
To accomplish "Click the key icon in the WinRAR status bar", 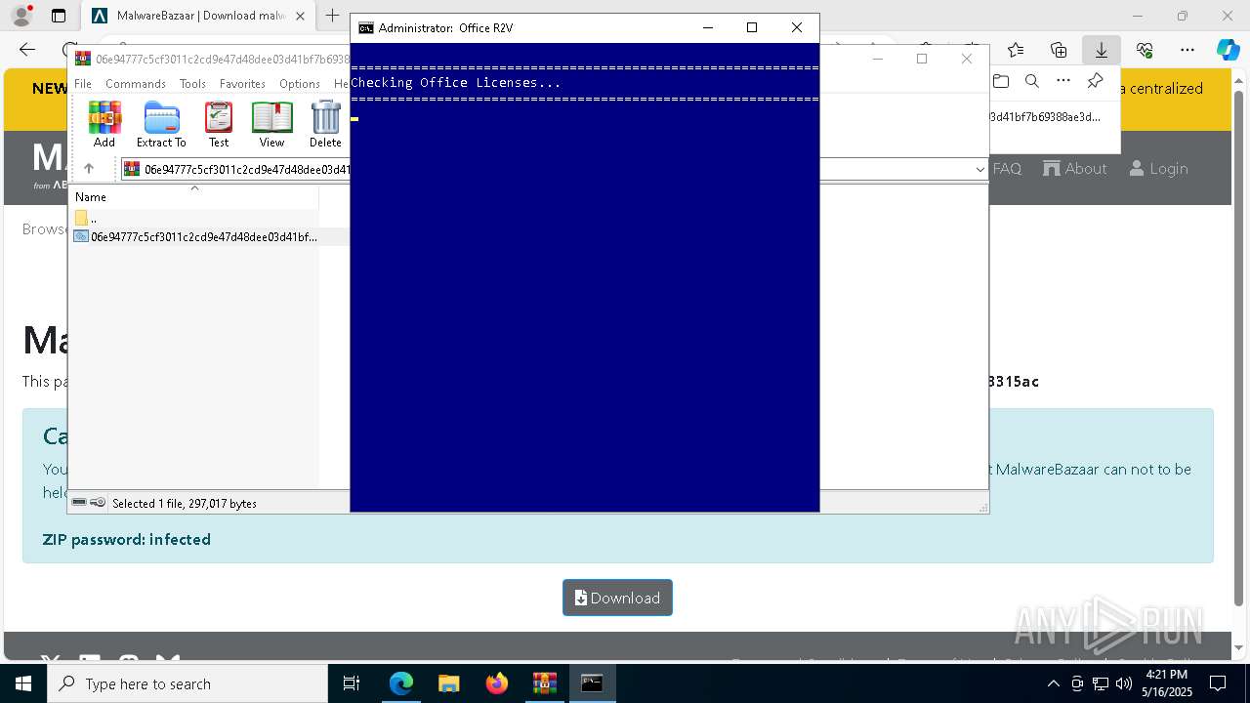I will (x=98, y=503).
